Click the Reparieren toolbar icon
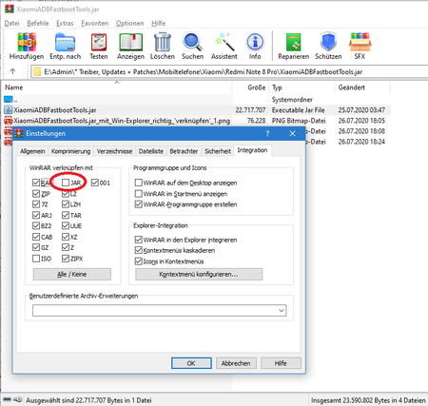The height and width of the screenshot is (406, 428). pyautogui.click(x=293, y=46)
